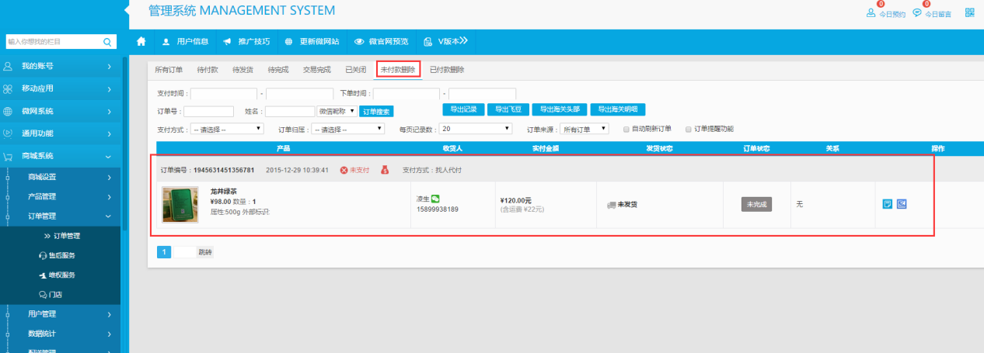Click the sidebar search magnifier icon
Viewport: 984px width, 353px height.
pyautogui.click(x=108, y=41)
